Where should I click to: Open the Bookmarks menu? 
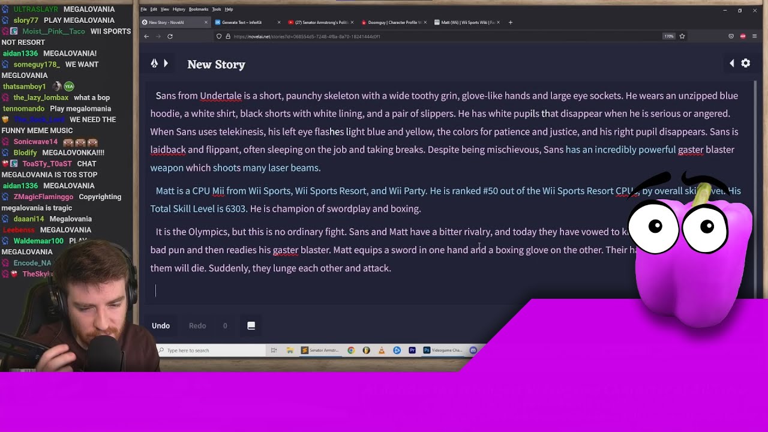199,9
